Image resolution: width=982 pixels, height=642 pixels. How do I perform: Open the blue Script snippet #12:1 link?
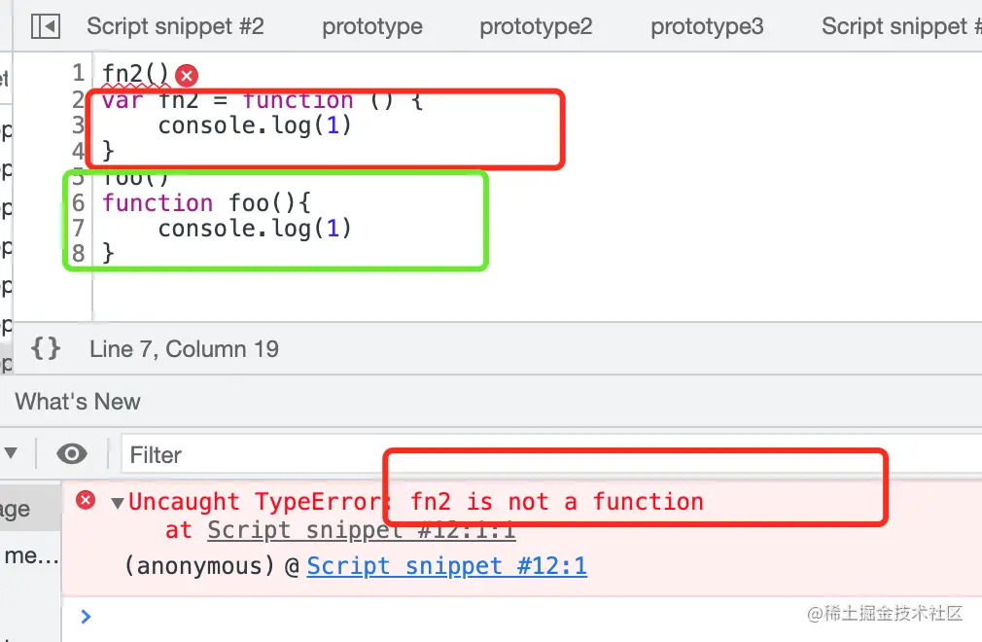(x=446, y=566)
